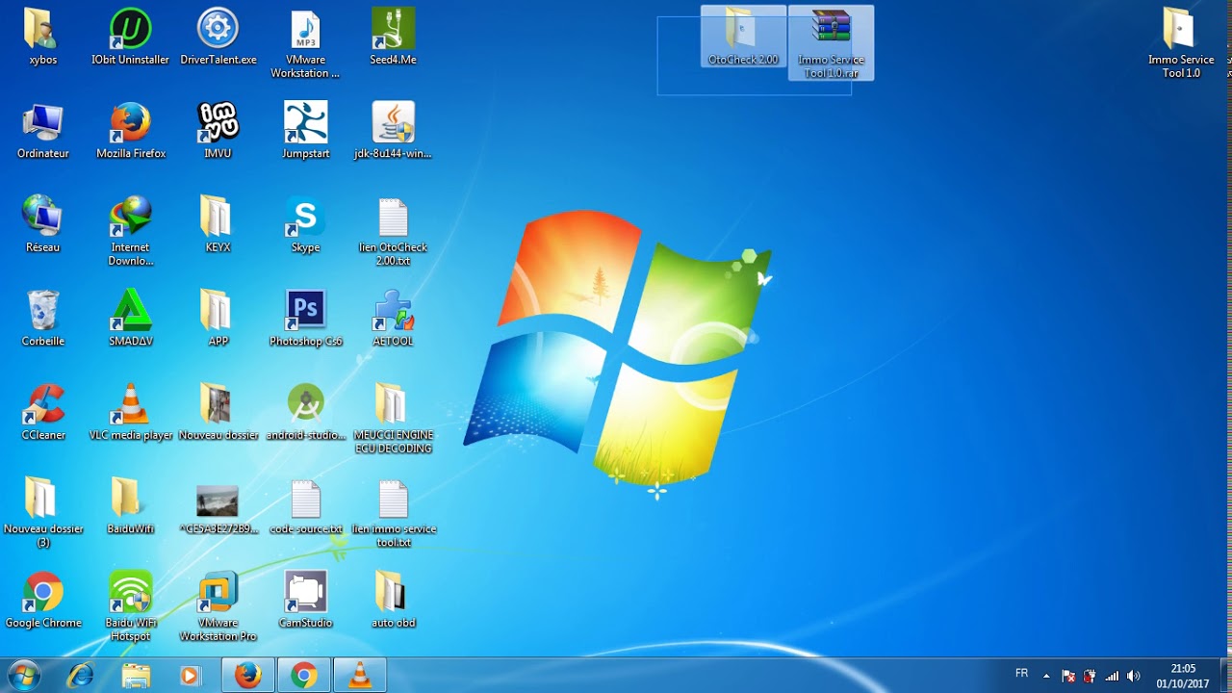Open Windows Explorer from taskbar
The width and height of the screenshot is (1232, 693).
point(136,676)
